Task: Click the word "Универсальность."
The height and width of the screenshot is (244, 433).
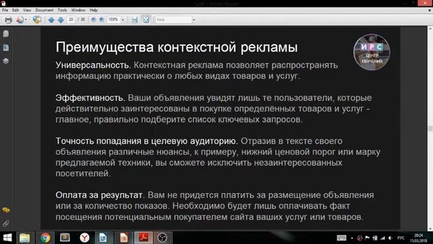Action: tap(93, 65)
